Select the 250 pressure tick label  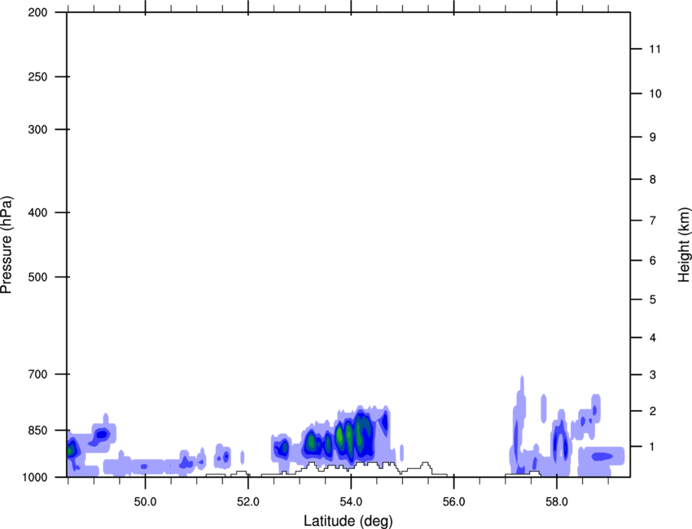coord(37,77)
